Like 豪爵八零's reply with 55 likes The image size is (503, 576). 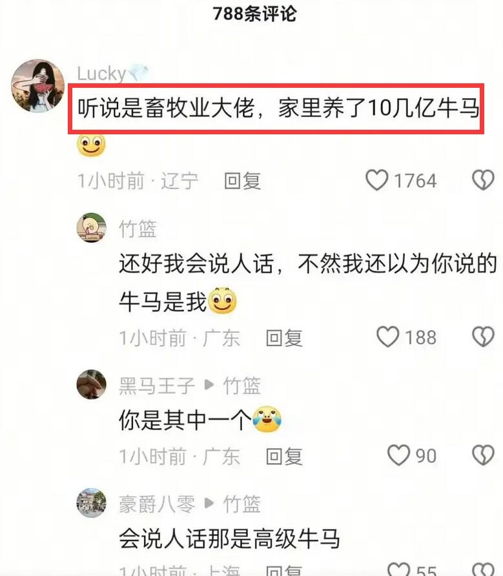pos(398,570)
